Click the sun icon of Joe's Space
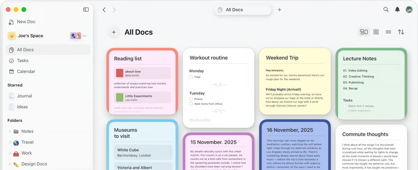418x170 pixels. (12, 36)
